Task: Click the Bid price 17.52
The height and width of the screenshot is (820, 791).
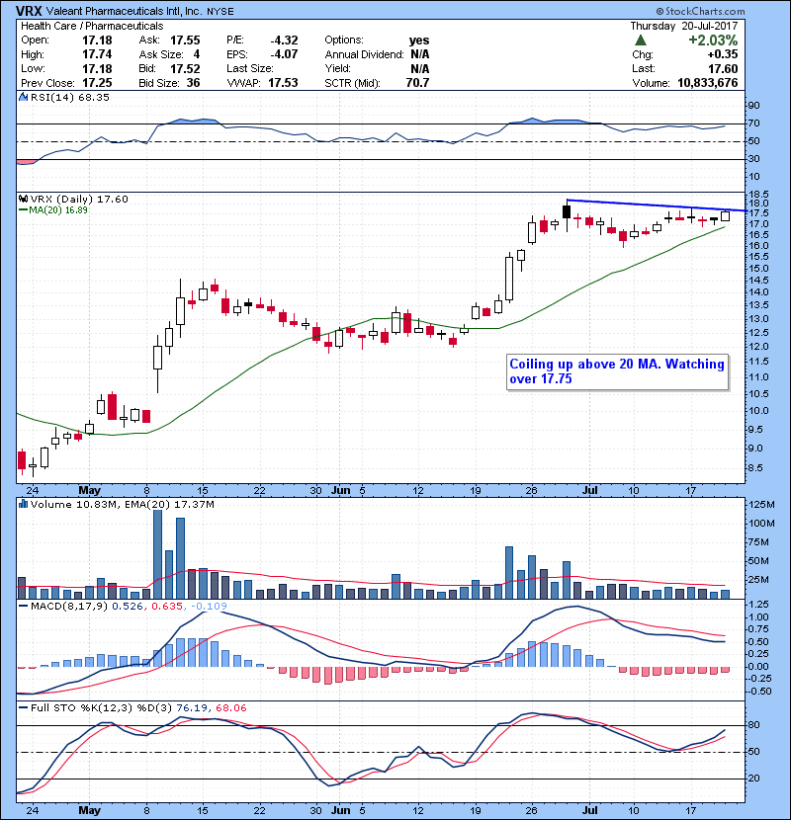Action: [x=185, y=69]
